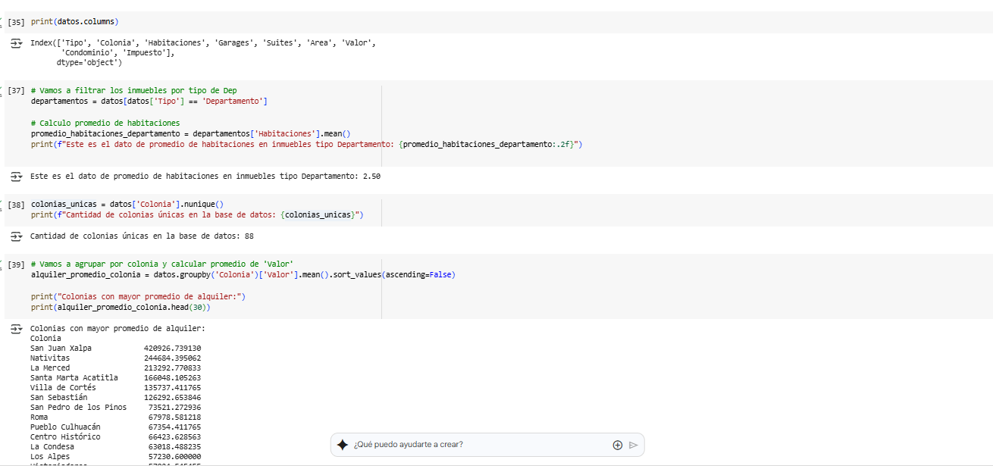Click the 'La Merced' output row
Viewport: 993px width, 466px height.
[115, 368]
